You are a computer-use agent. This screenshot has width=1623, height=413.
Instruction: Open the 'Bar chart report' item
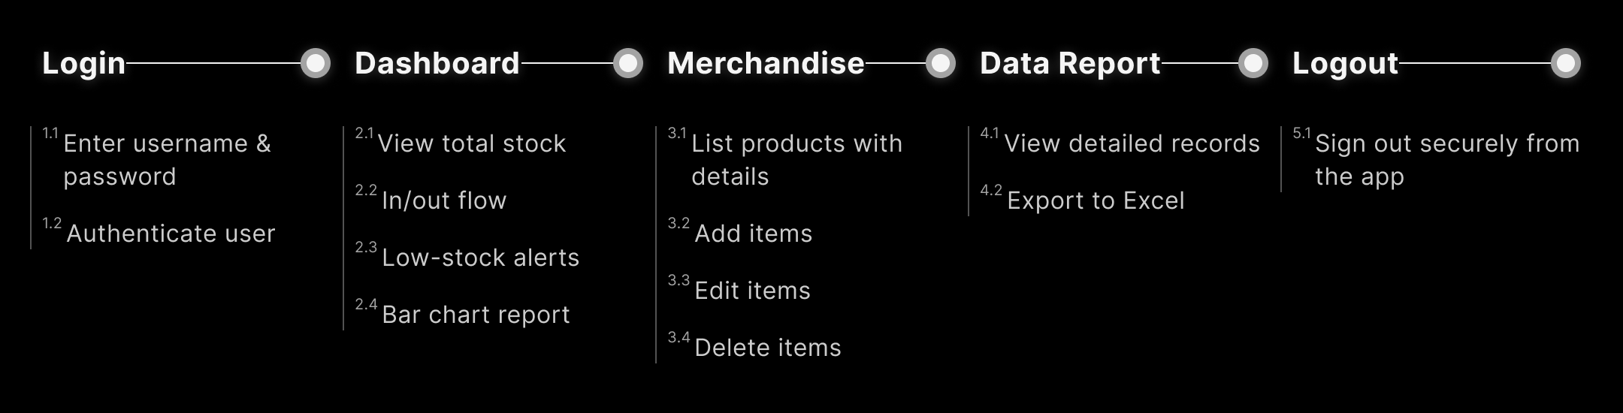(476, 315)
